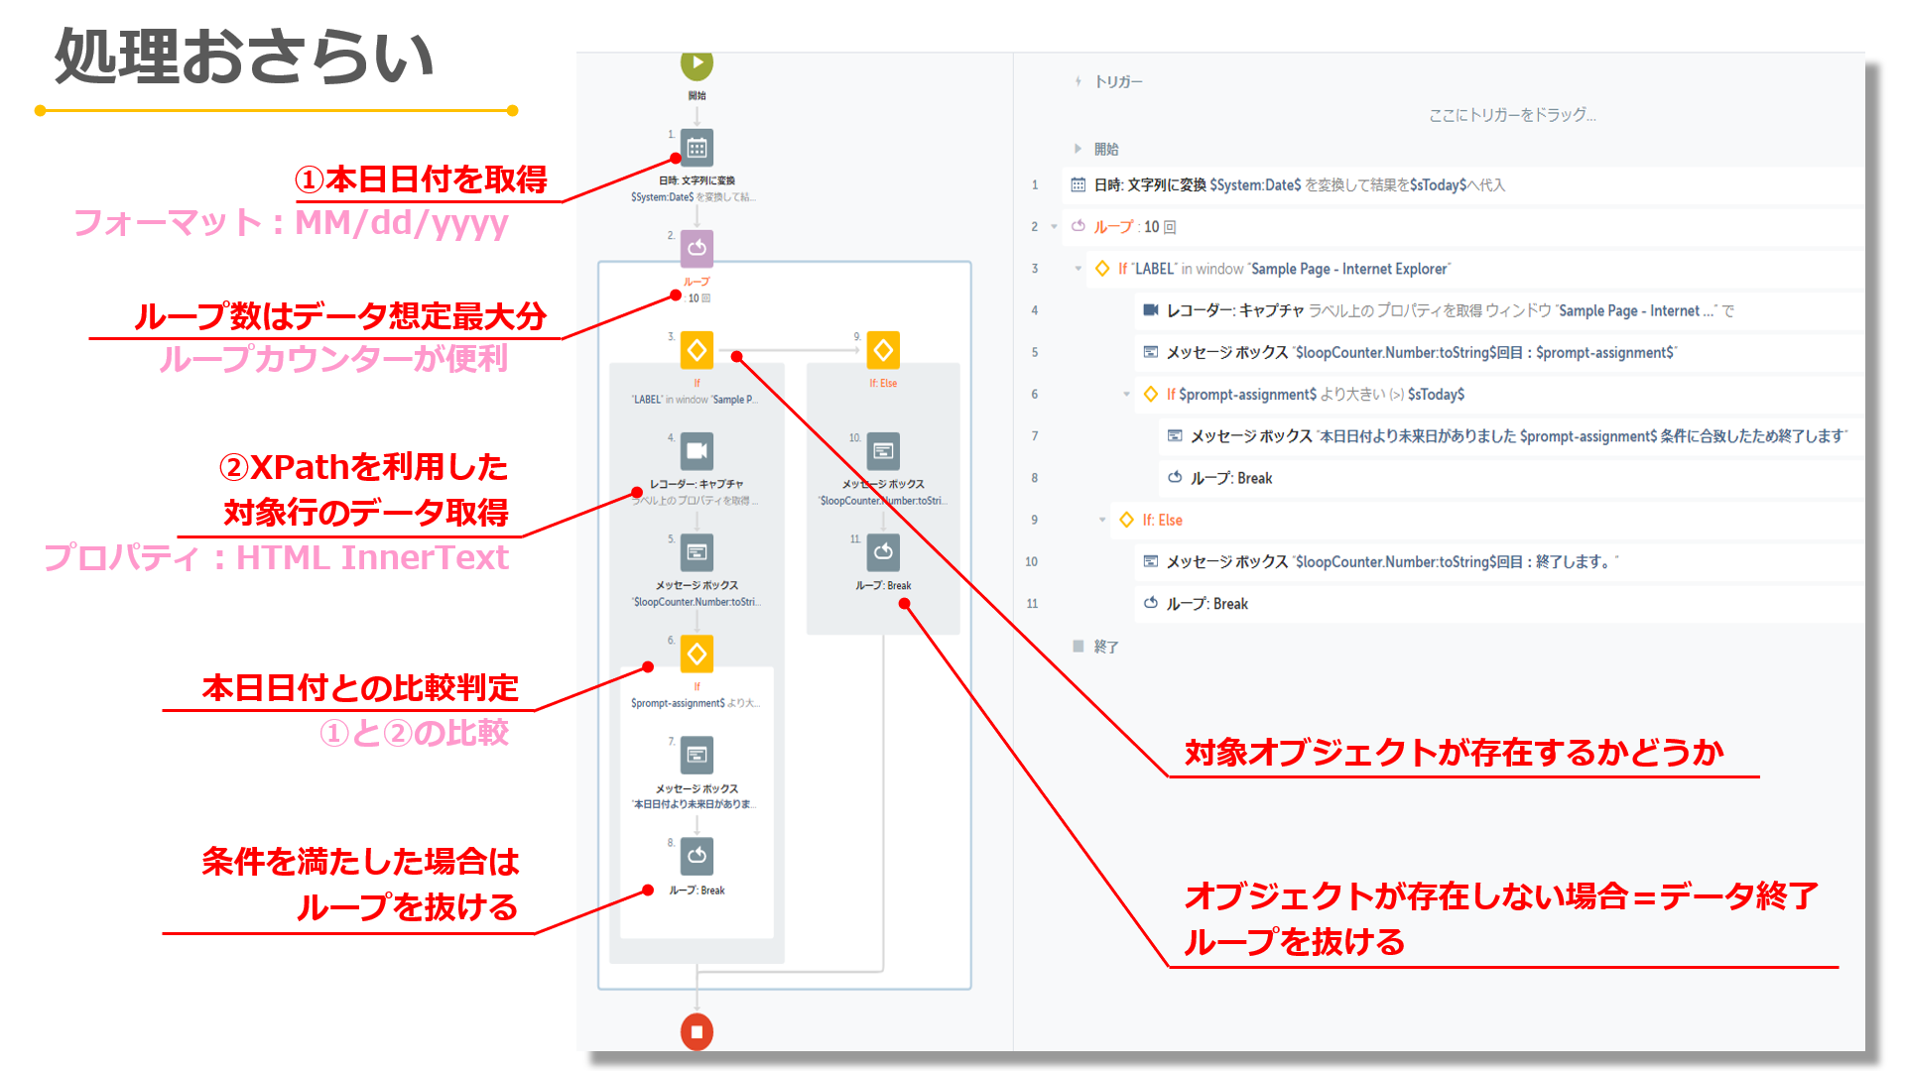This screenshot has width=1905, height=1071.
Task: Click Break loop icon in list row 8
Action: [1175, 477]
